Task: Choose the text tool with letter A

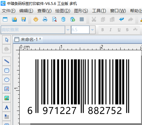Action: tap(7, 107)
